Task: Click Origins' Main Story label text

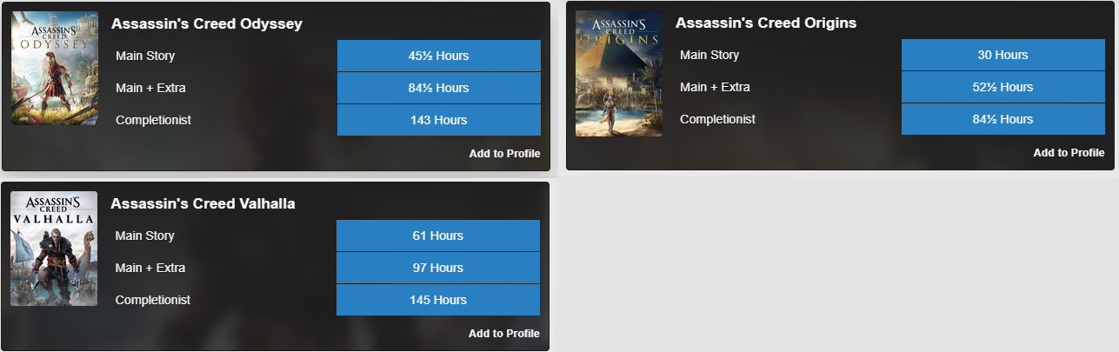Action: (709, 55)
